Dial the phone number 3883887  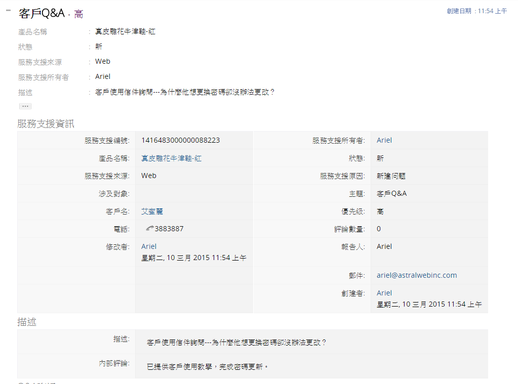169,229
